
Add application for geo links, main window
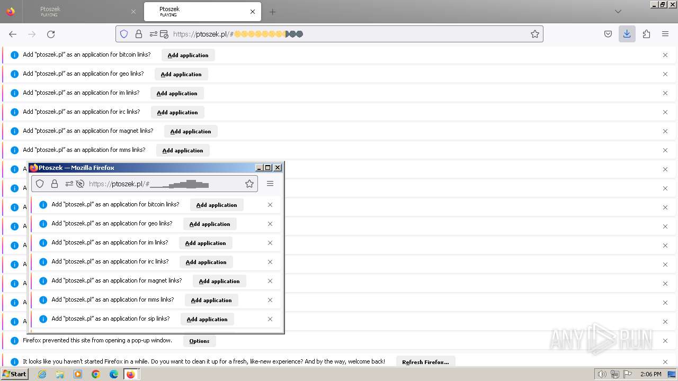point(181,74)
